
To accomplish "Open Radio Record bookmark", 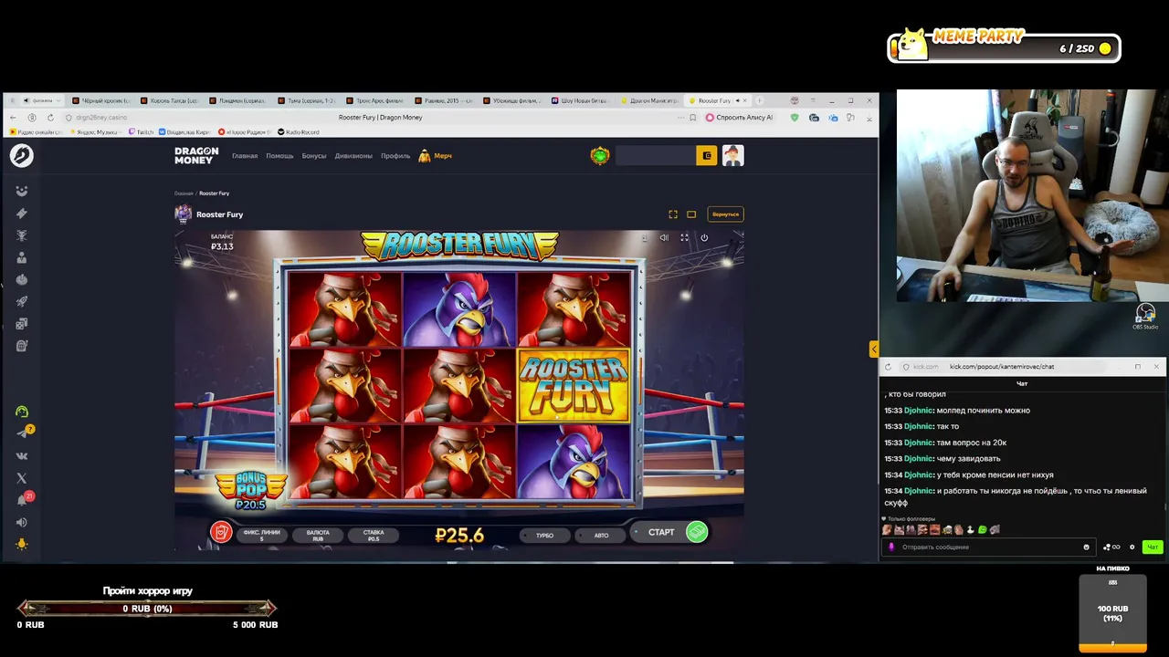I will click(x=299, y=132).
